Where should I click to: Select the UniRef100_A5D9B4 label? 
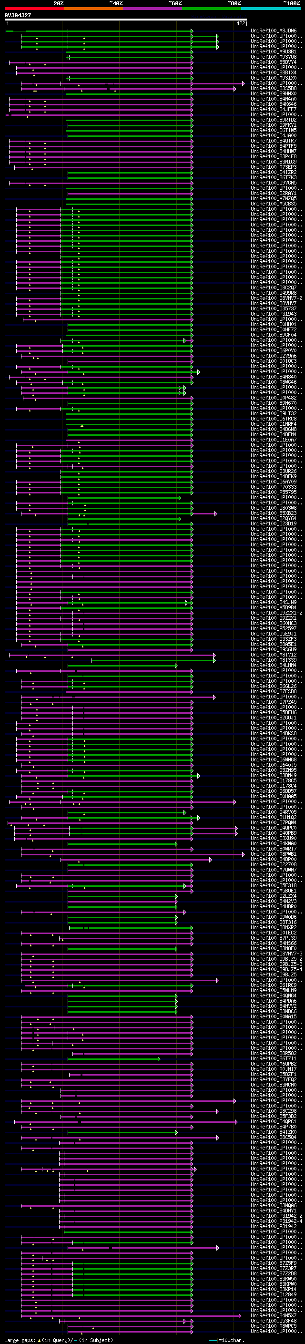click(x=274, y=607)
